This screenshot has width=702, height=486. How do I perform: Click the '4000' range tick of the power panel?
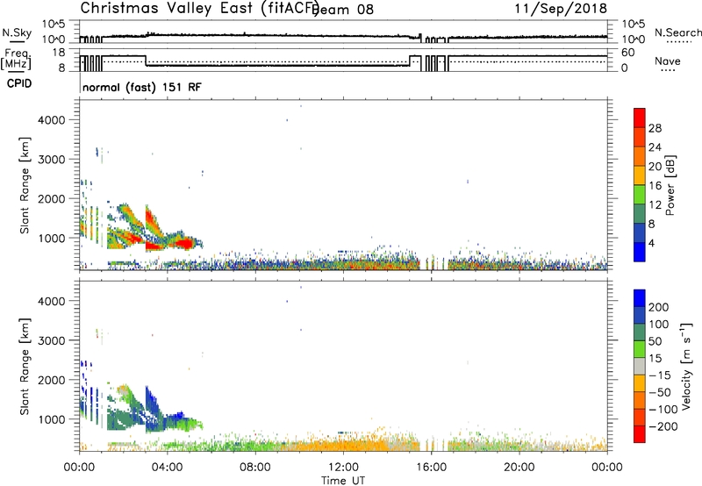click(51, 120)
